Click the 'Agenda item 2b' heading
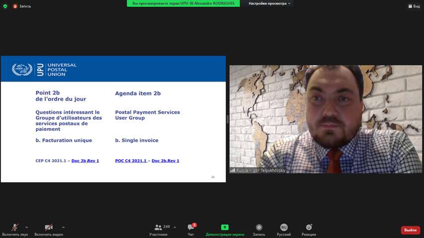Viewport: 424px width, 238px height. [x=138, y=93]
